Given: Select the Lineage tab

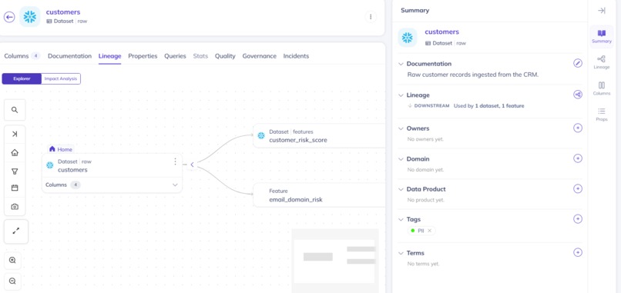Looking at the screenshot, I should (x=109, y=56).
